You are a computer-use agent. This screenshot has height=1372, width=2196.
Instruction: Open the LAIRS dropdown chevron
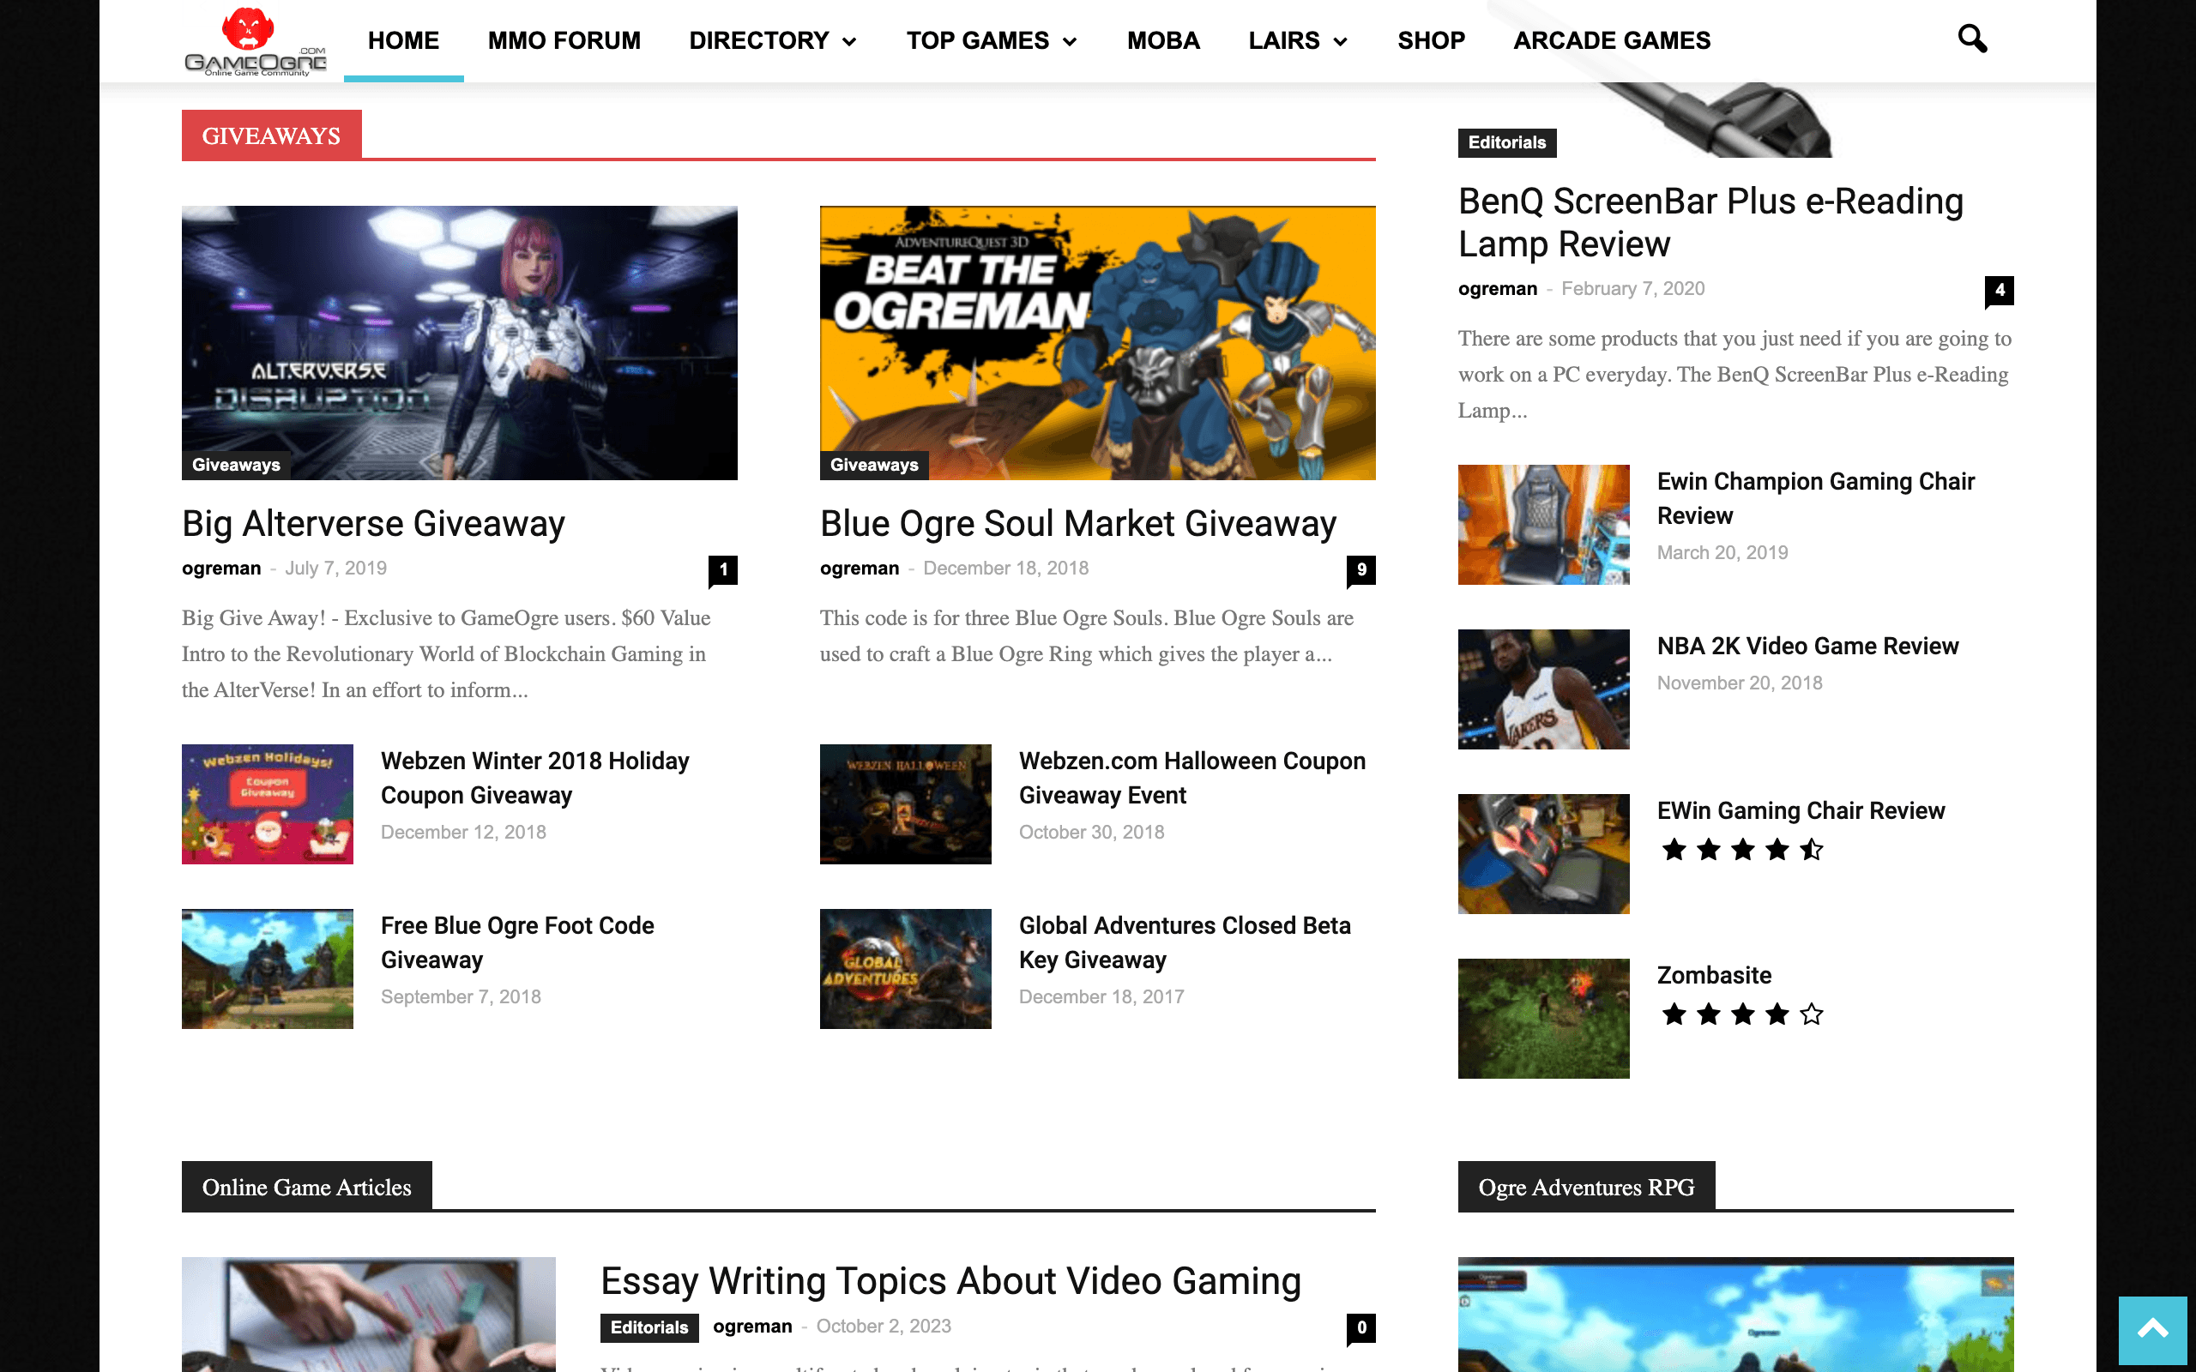(1342, 40)
